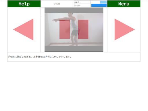The image size is (148, 111).
Task: Click the black progress line under the video
Action: click(74, 52)
